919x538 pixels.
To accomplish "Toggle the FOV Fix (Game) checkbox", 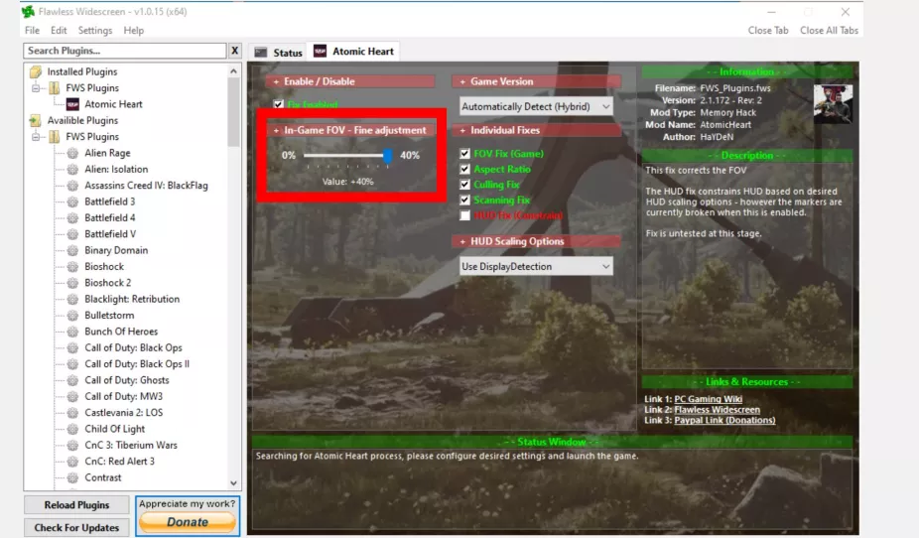I will 464,154.
